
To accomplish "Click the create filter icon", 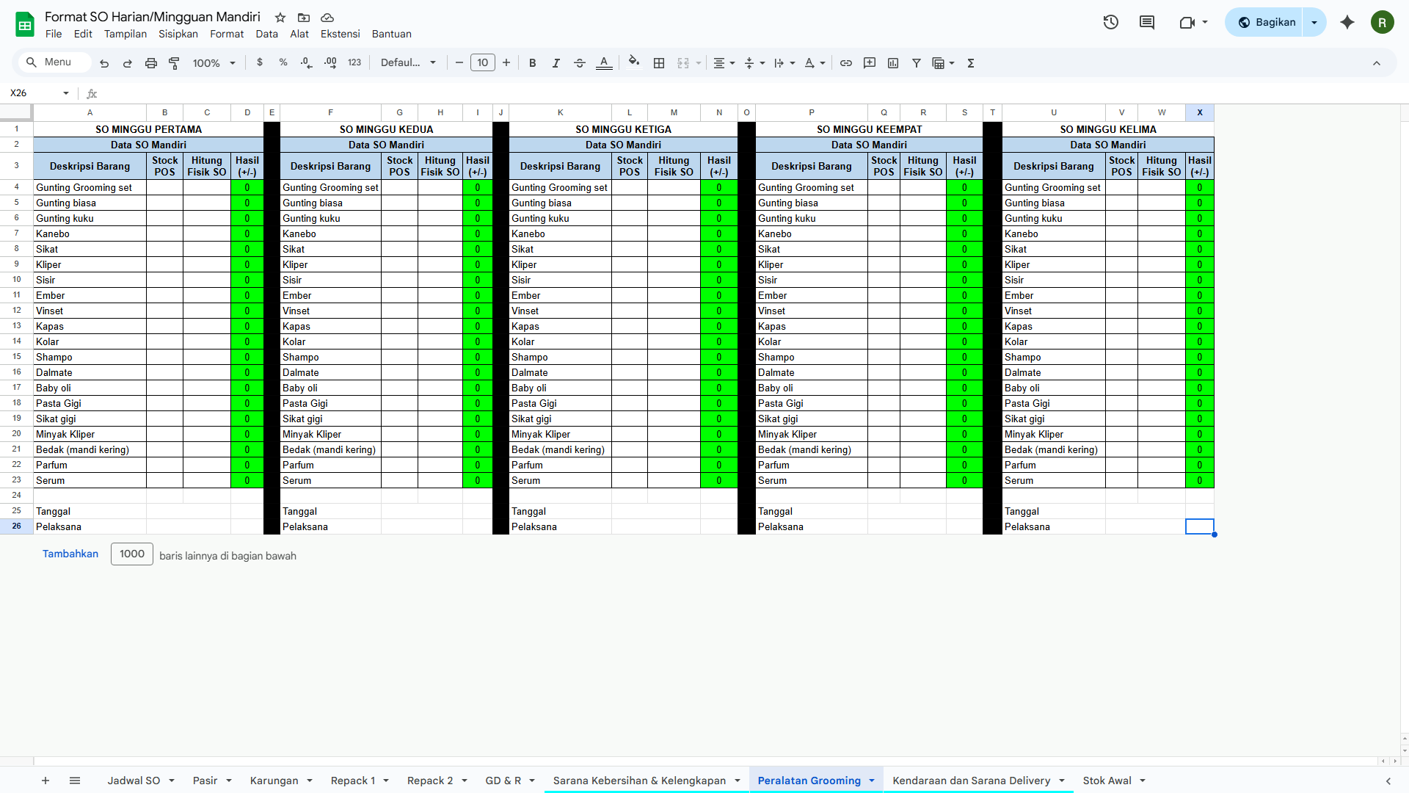I will [917, 63].
